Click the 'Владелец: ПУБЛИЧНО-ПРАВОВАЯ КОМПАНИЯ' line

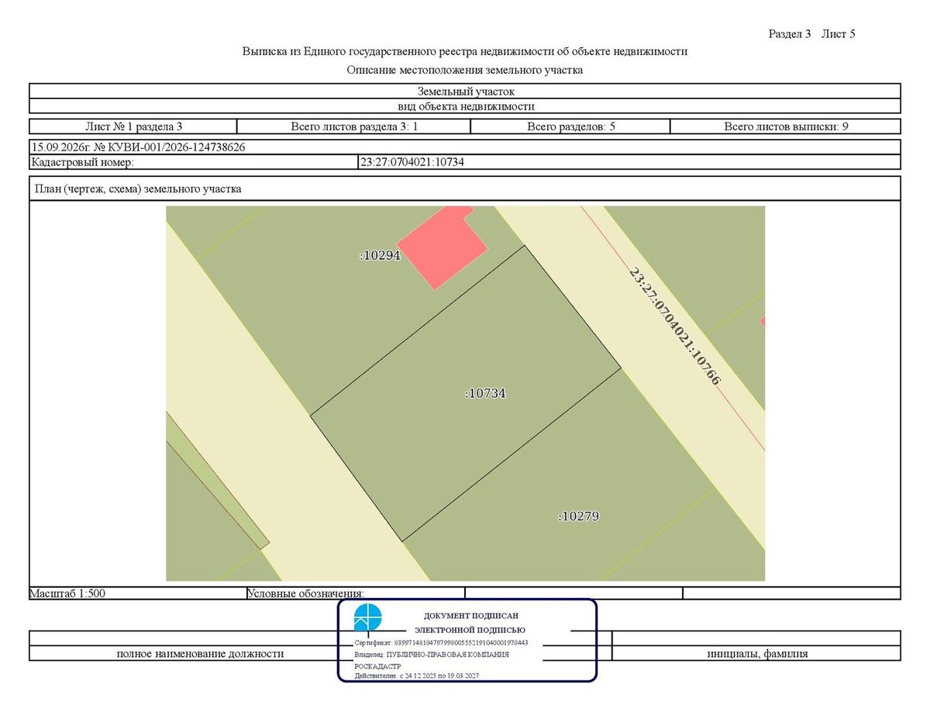(x=432, y=655)
